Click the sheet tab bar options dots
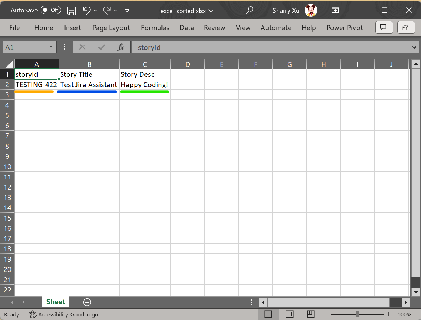The height and width of the screenshot is (320, 421). pos(252,302)
